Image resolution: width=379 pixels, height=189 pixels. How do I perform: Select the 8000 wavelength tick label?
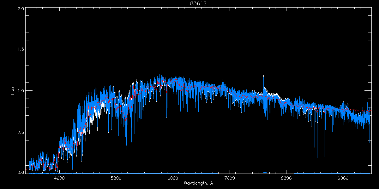tap(286, 178)
